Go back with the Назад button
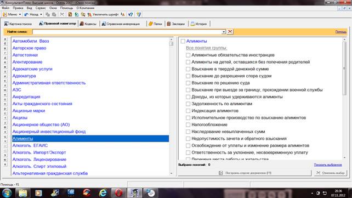352x198 pixels. [x=31, y=14]
